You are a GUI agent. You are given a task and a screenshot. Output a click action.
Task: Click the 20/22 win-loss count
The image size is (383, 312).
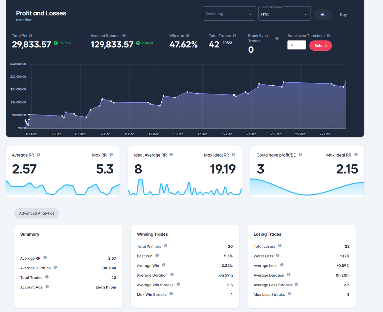(227, 43)
